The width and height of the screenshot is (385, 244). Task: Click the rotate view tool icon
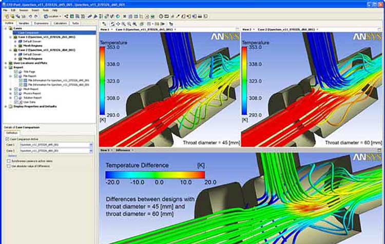112,24
